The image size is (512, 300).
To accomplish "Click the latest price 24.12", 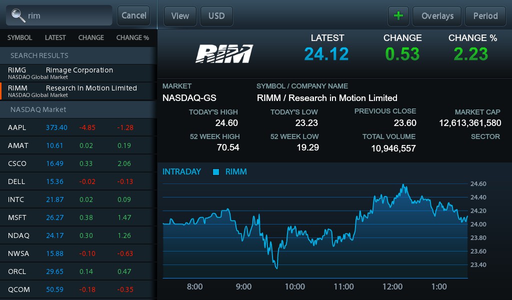I will point(326,54).
